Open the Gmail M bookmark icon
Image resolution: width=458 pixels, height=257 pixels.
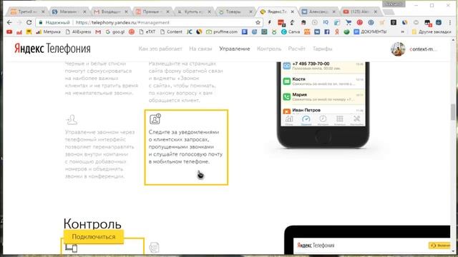coord(98,31)
